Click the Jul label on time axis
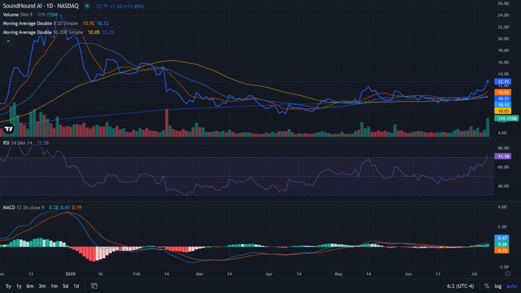The width and height of the screenshot is (521, 293). (474, 274)
